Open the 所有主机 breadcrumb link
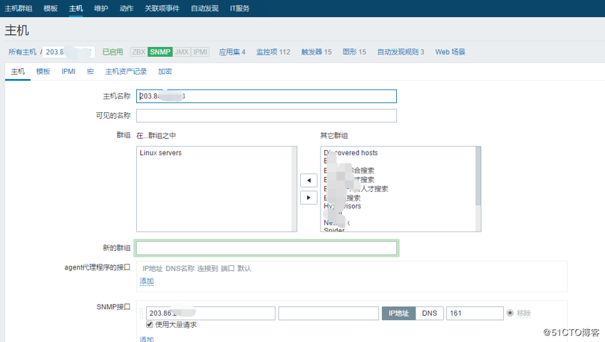The width and height of the screenshot is (605, 342). click(22, 52)
